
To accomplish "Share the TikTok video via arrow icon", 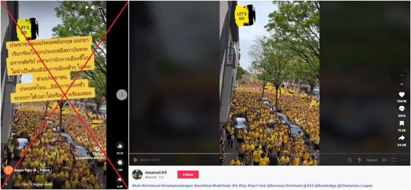I will 402,138.
